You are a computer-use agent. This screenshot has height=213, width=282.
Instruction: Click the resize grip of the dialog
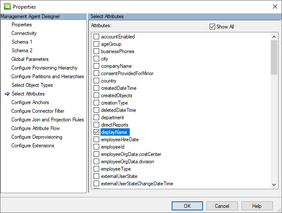(x=279, y=210)
